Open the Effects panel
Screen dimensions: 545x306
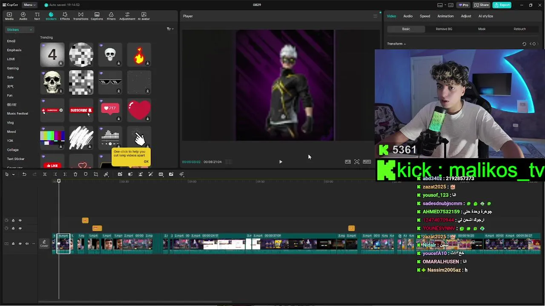pos(65,16)
